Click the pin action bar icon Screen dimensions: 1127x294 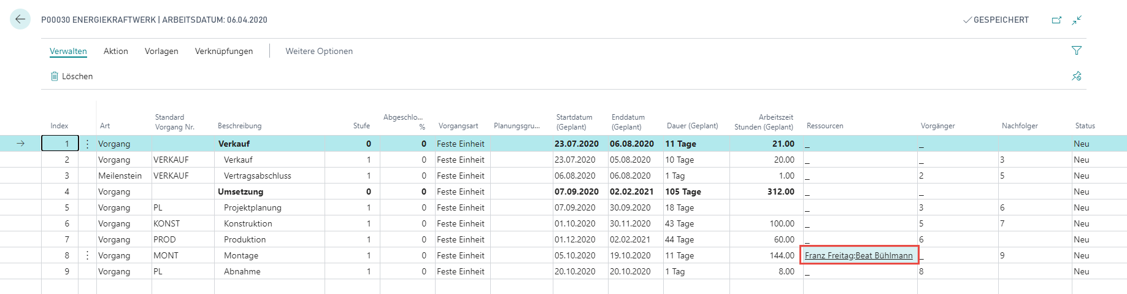(1077, 76)
